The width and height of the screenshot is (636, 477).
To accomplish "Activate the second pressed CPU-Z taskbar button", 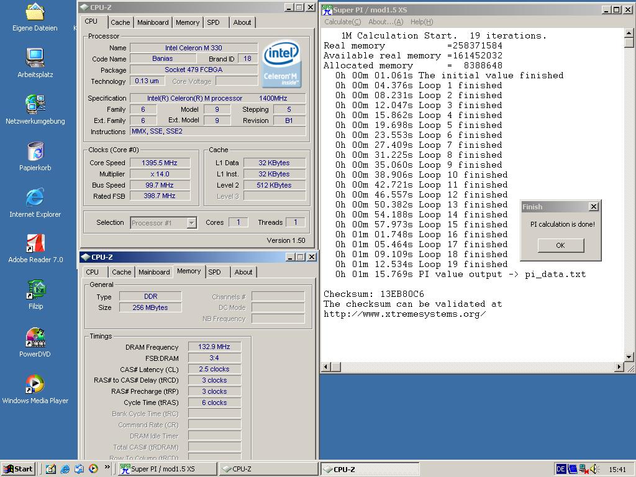I will coord(370,469).
